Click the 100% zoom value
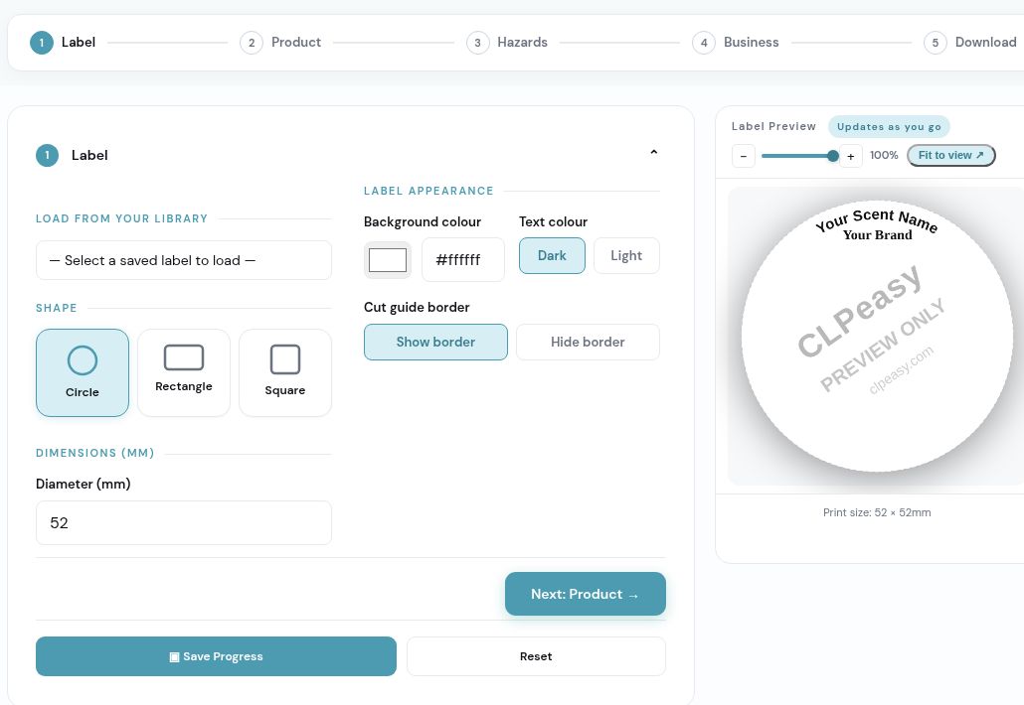1024x705 pixels. (x=884, y=155)
